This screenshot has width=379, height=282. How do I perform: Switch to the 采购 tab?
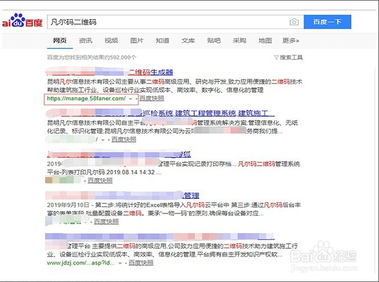coord(240,40)
